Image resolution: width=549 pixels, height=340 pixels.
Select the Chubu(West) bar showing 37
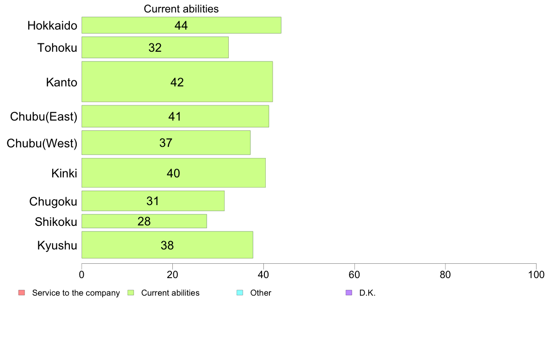[x=166, y=142]
